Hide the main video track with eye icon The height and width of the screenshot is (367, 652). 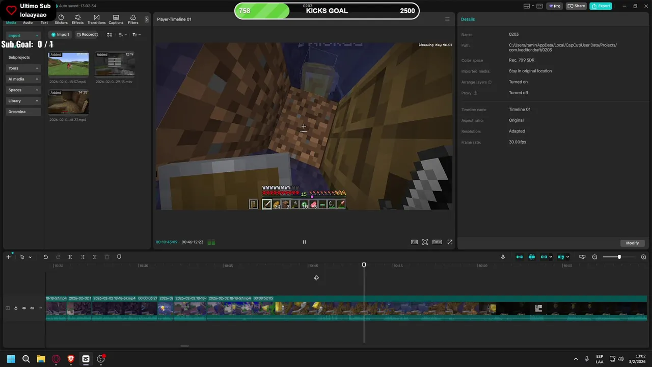click(x=24, y=308)
